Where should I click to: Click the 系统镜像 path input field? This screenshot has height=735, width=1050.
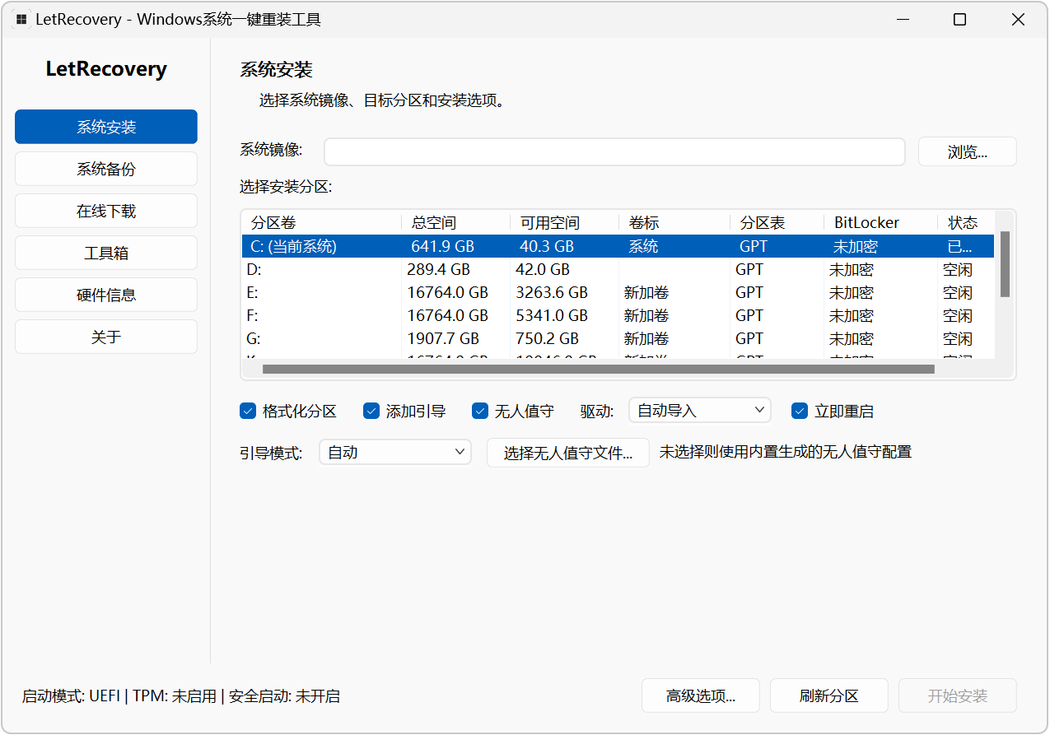614,151
